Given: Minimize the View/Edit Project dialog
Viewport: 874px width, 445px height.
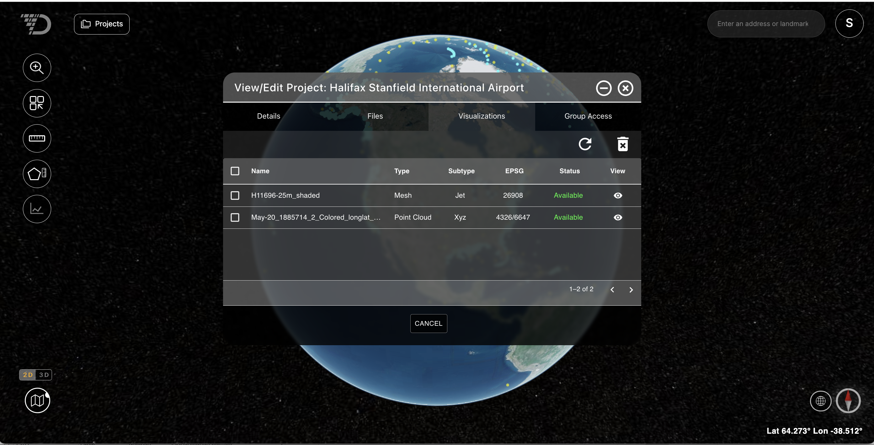Looking at the screenshot, I should [x=604, y=88].
